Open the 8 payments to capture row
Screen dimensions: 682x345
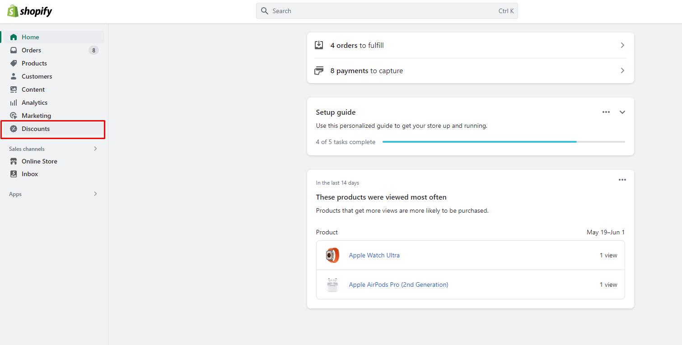click(470, 71)
